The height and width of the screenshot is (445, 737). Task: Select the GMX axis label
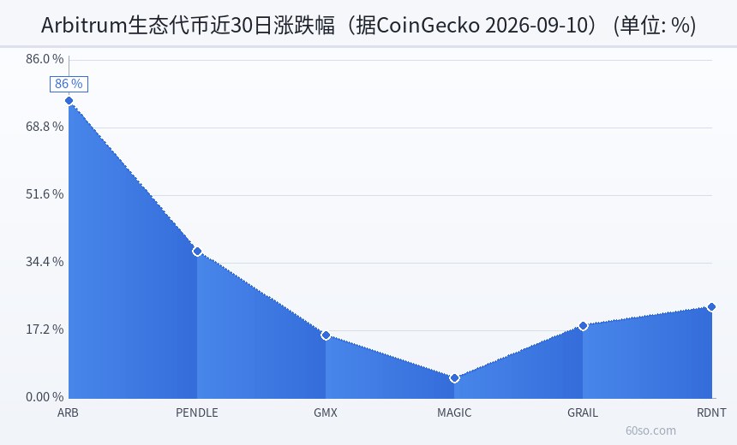[x=326, y=412]
